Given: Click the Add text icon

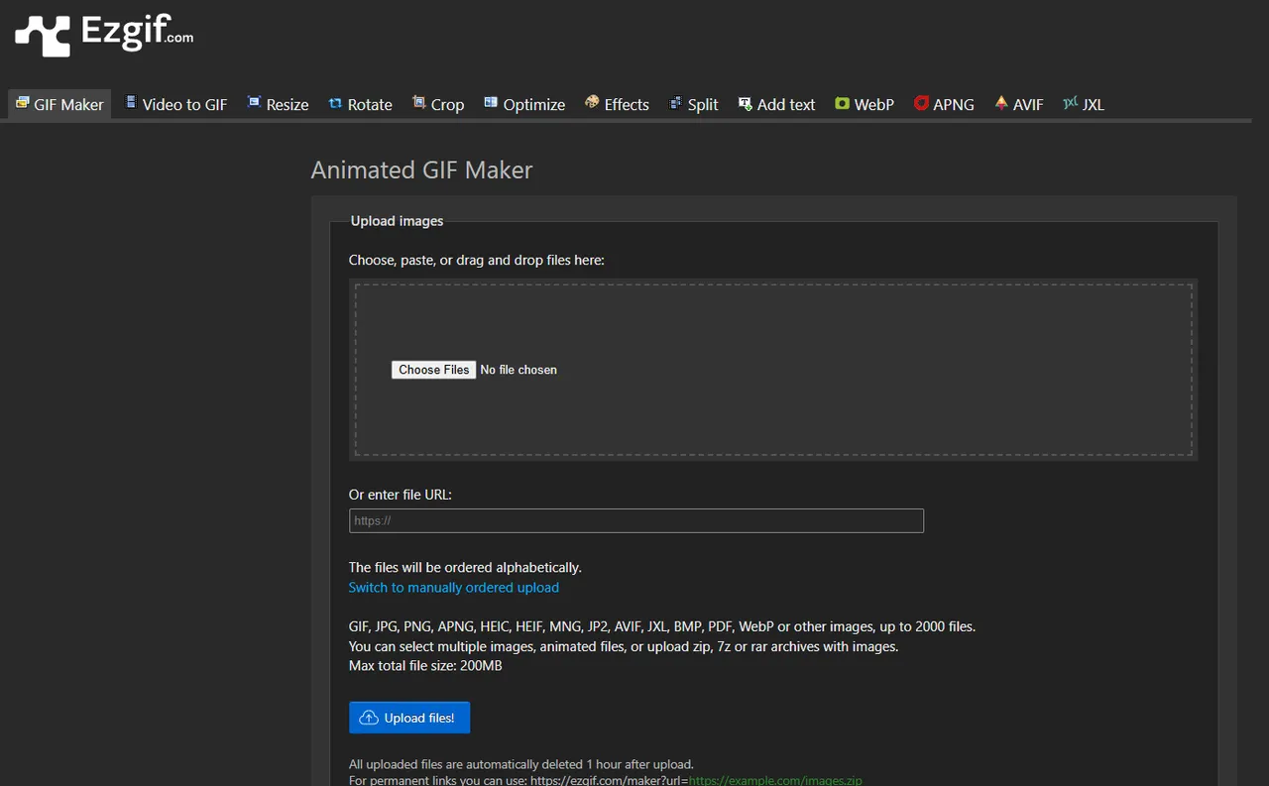Looking at the screenshot, I should coord(745,103).
